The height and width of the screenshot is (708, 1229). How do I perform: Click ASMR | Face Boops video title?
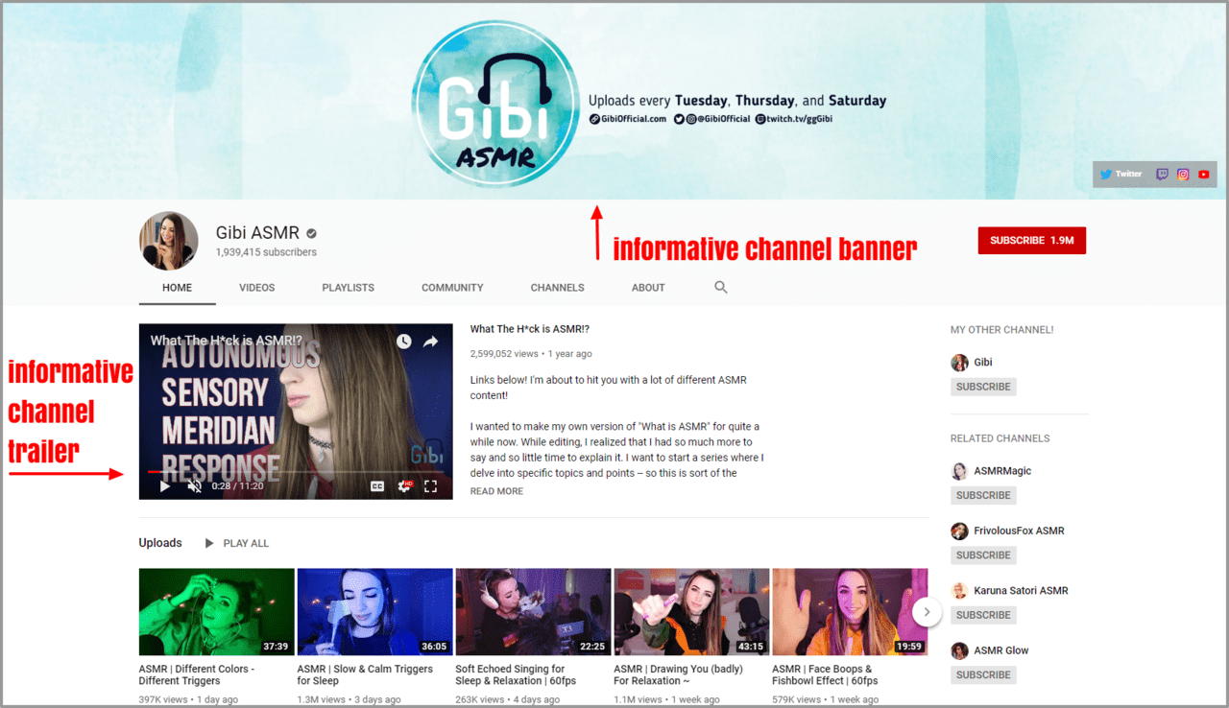[x=826, y=674]
